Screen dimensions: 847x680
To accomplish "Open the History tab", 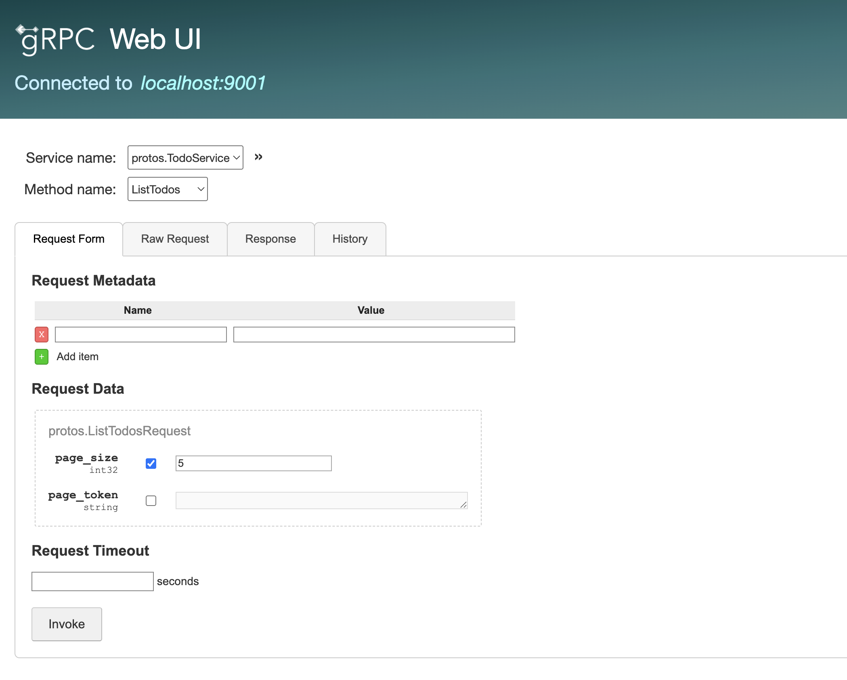I will [x=350, y=239].
